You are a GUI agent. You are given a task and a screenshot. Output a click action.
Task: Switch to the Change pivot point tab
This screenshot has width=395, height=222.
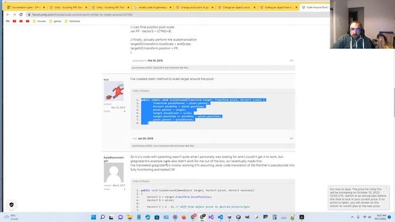pyautogui.click(x=194, y=7)
